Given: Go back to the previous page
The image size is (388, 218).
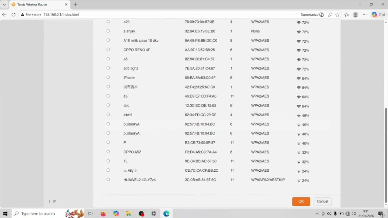Looking at the screenshot, I should pyautogui.click(x=4, y=15).
